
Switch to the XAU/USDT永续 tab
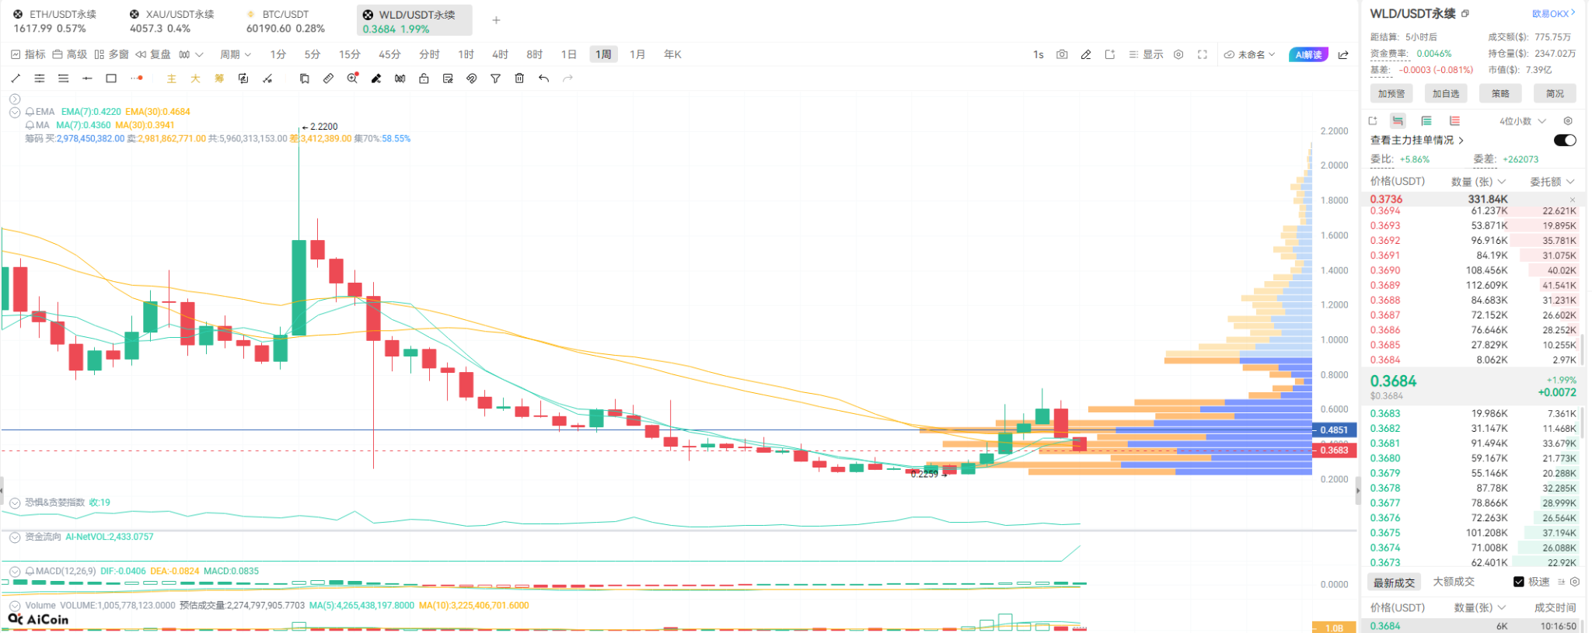pyautogui.click(x=172, y=21)
